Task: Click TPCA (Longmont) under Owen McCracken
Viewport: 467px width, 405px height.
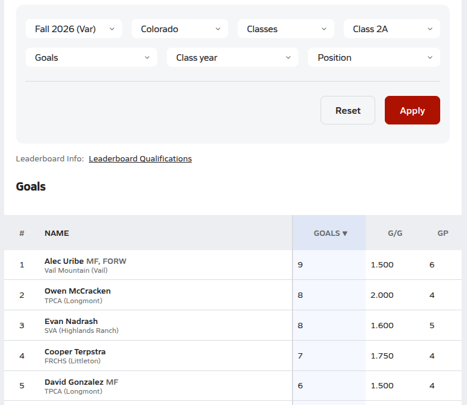Action: (x=73, y=301)
